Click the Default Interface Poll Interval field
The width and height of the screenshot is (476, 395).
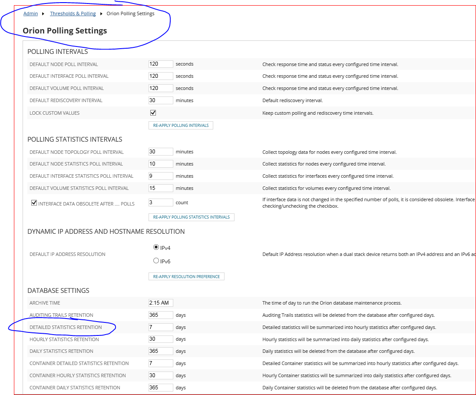(161, 76)
